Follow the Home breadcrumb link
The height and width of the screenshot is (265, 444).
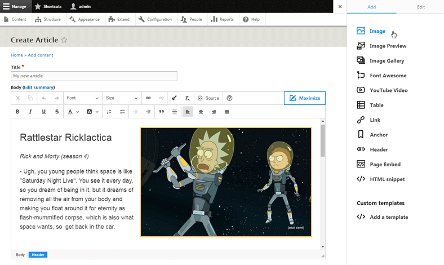[17, 55]
